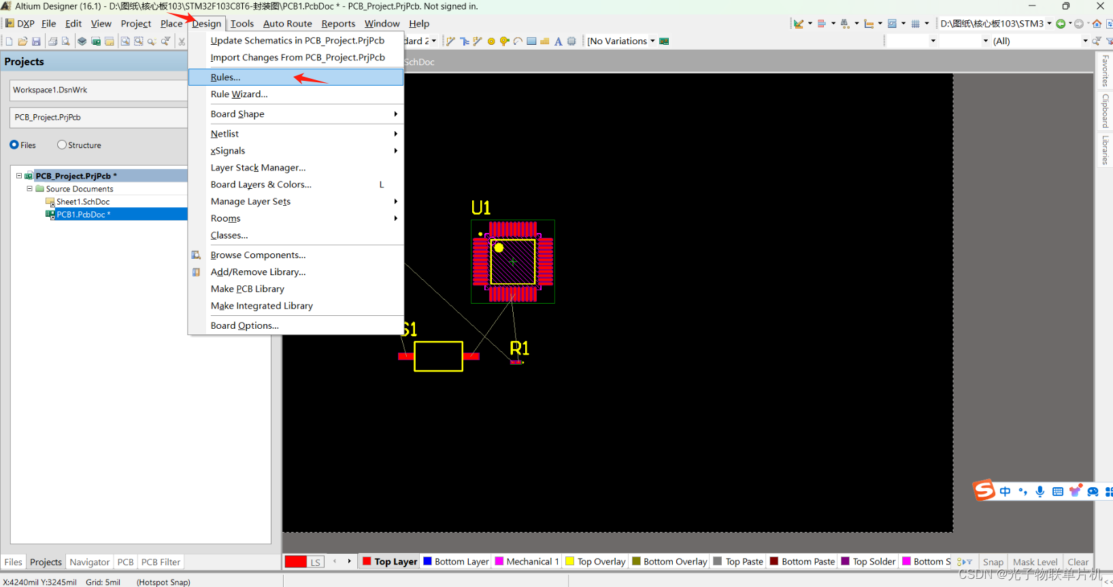Click the green board icon beside Variations

pyautogui.click(x=664, y=41)
